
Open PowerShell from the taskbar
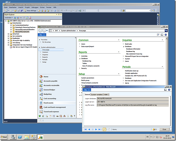(x=20, y=137)
